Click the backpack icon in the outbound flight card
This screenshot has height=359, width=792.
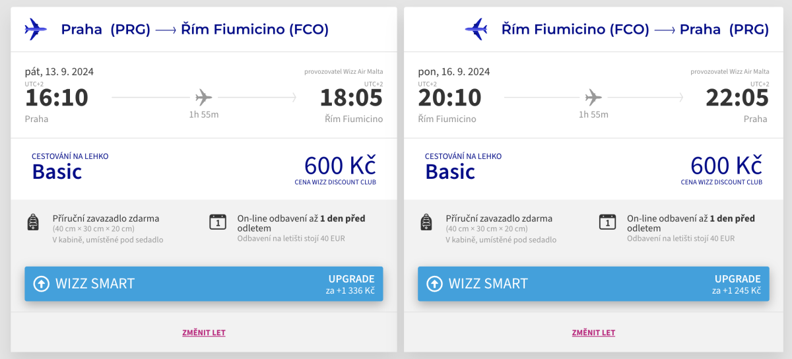33,222
